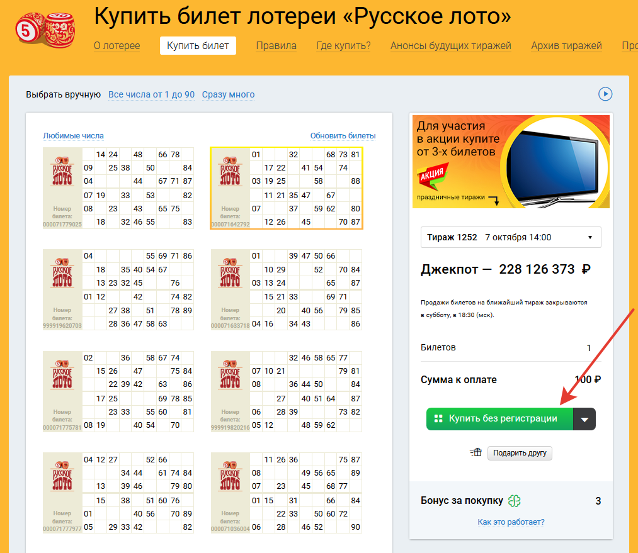Click Обновить билеты to refresh tickets
Viewport: 638px width, 553px height.
(x=343, y=136)
